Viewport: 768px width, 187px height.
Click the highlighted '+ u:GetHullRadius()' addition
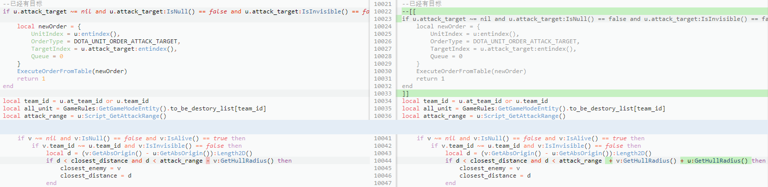(x=715, y=161)
